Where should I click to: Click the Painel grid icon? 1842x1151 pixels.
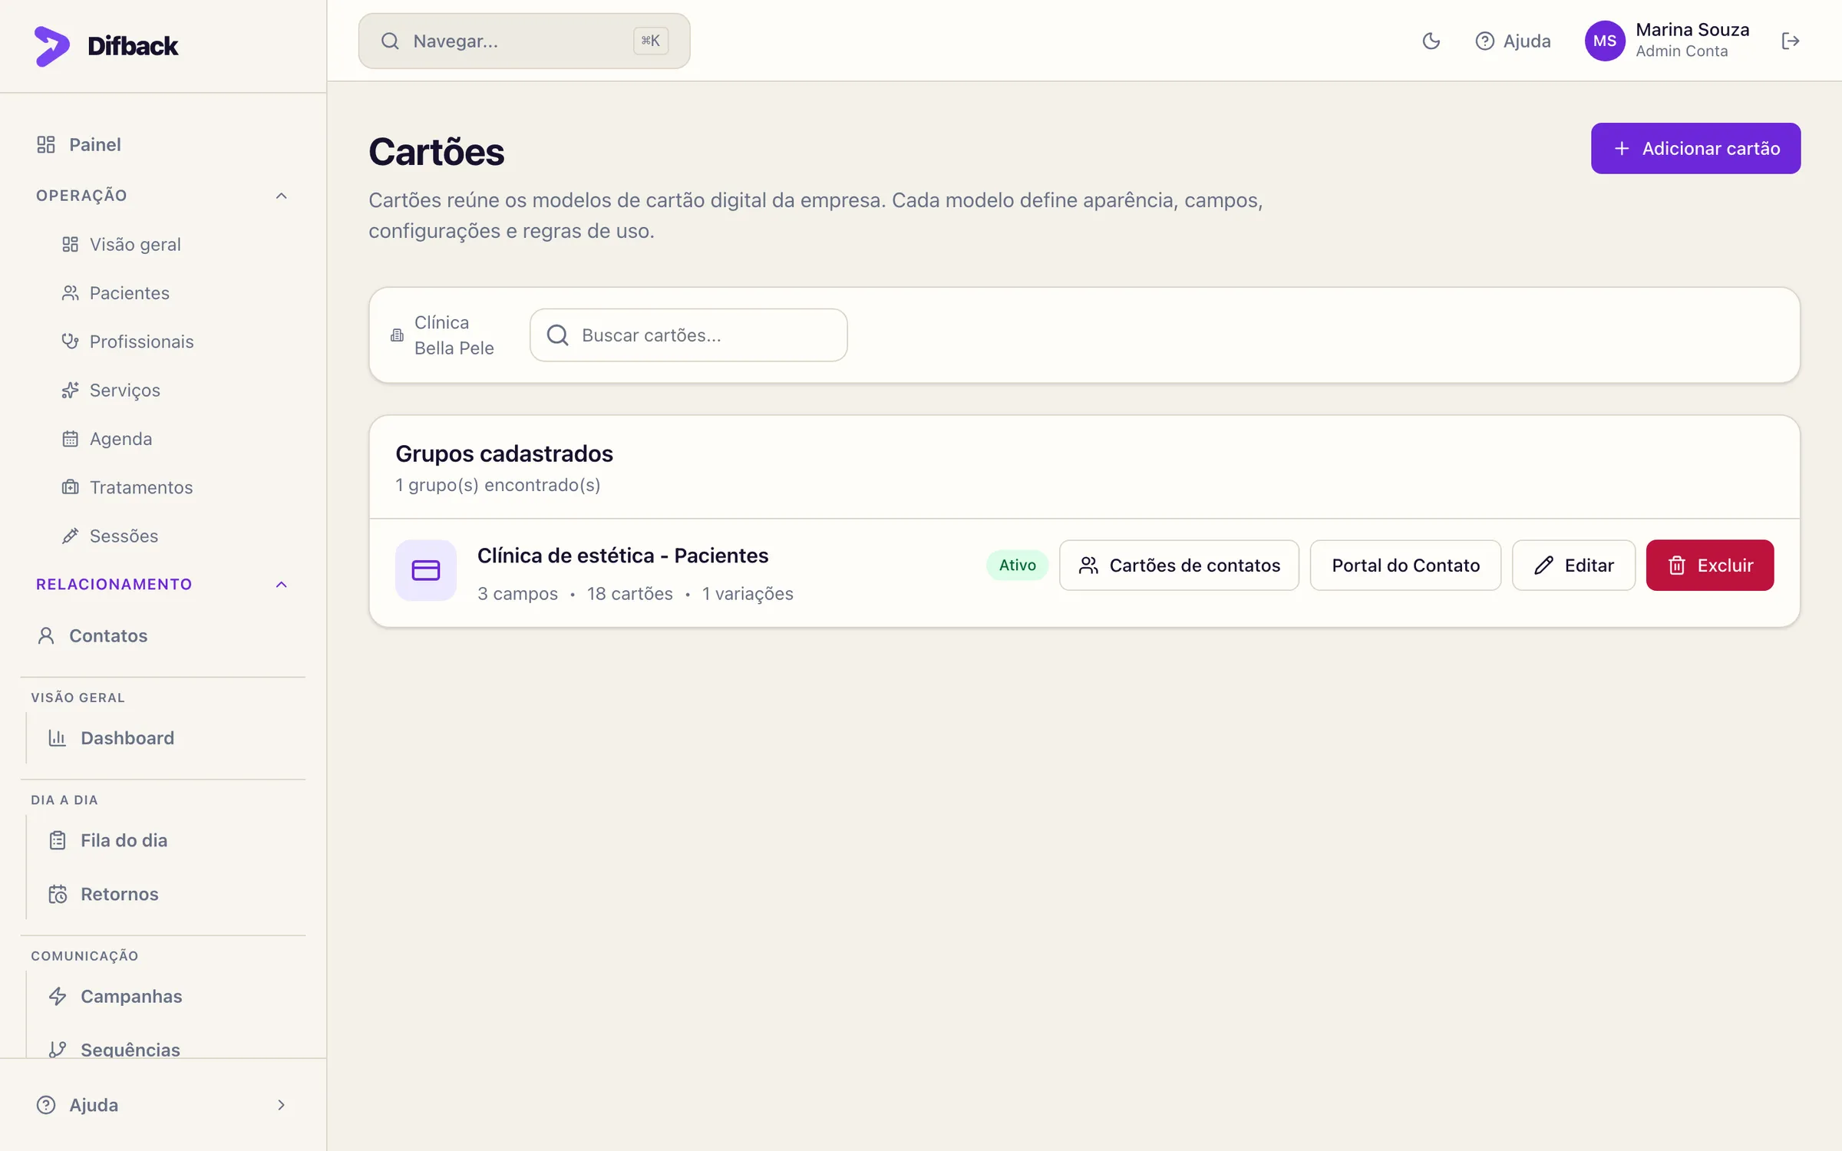point(46,144)
